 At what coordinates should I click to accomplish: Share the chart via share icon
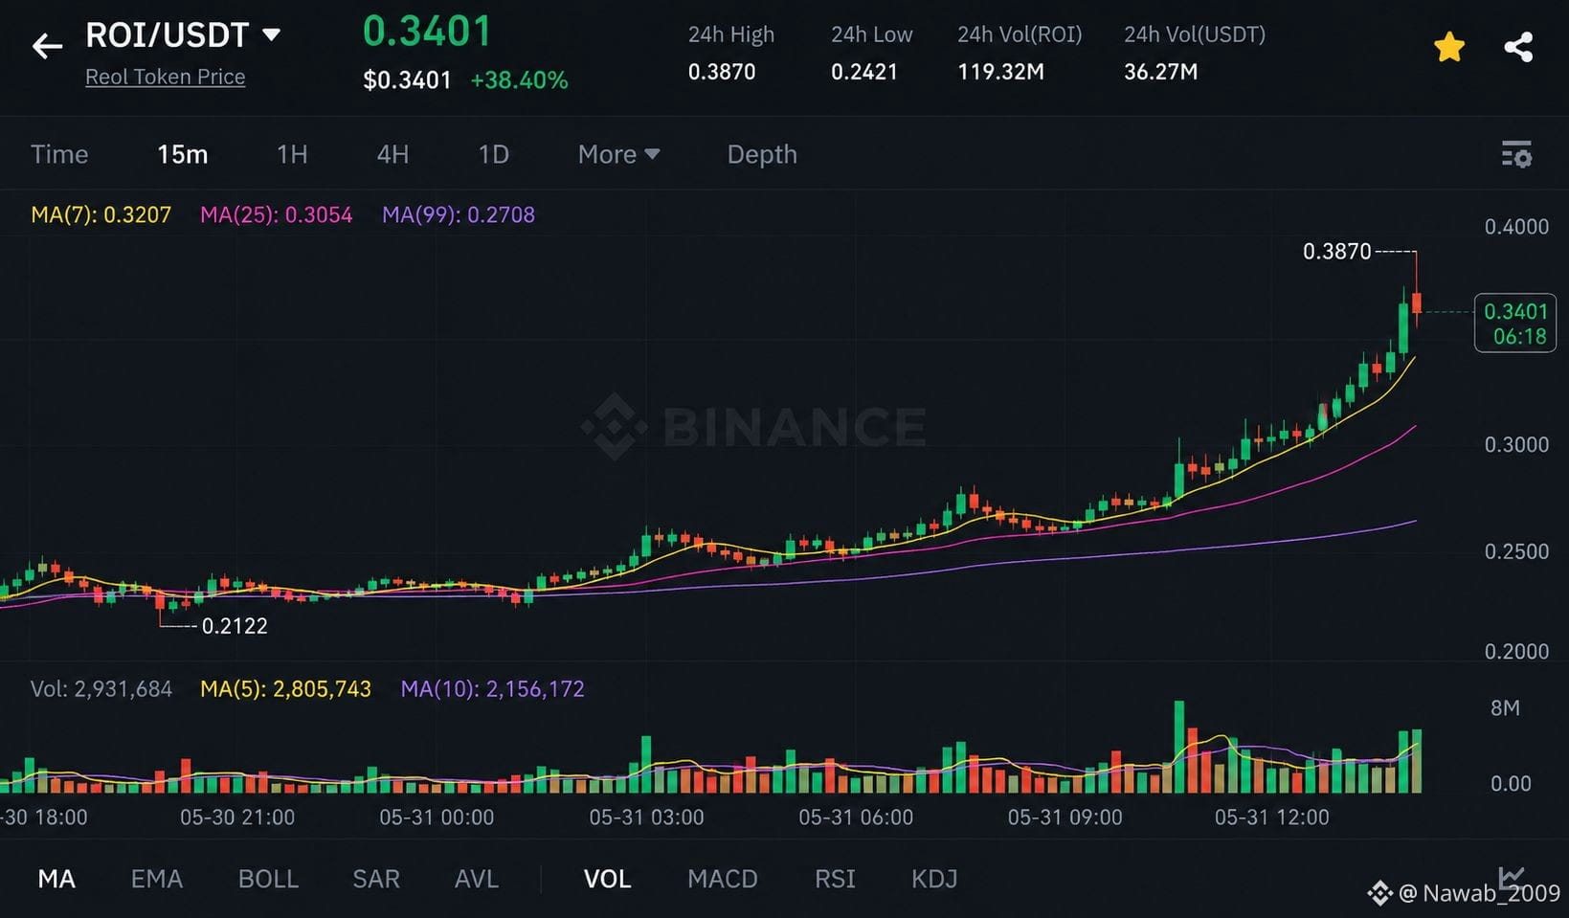tap(1518, 47)
